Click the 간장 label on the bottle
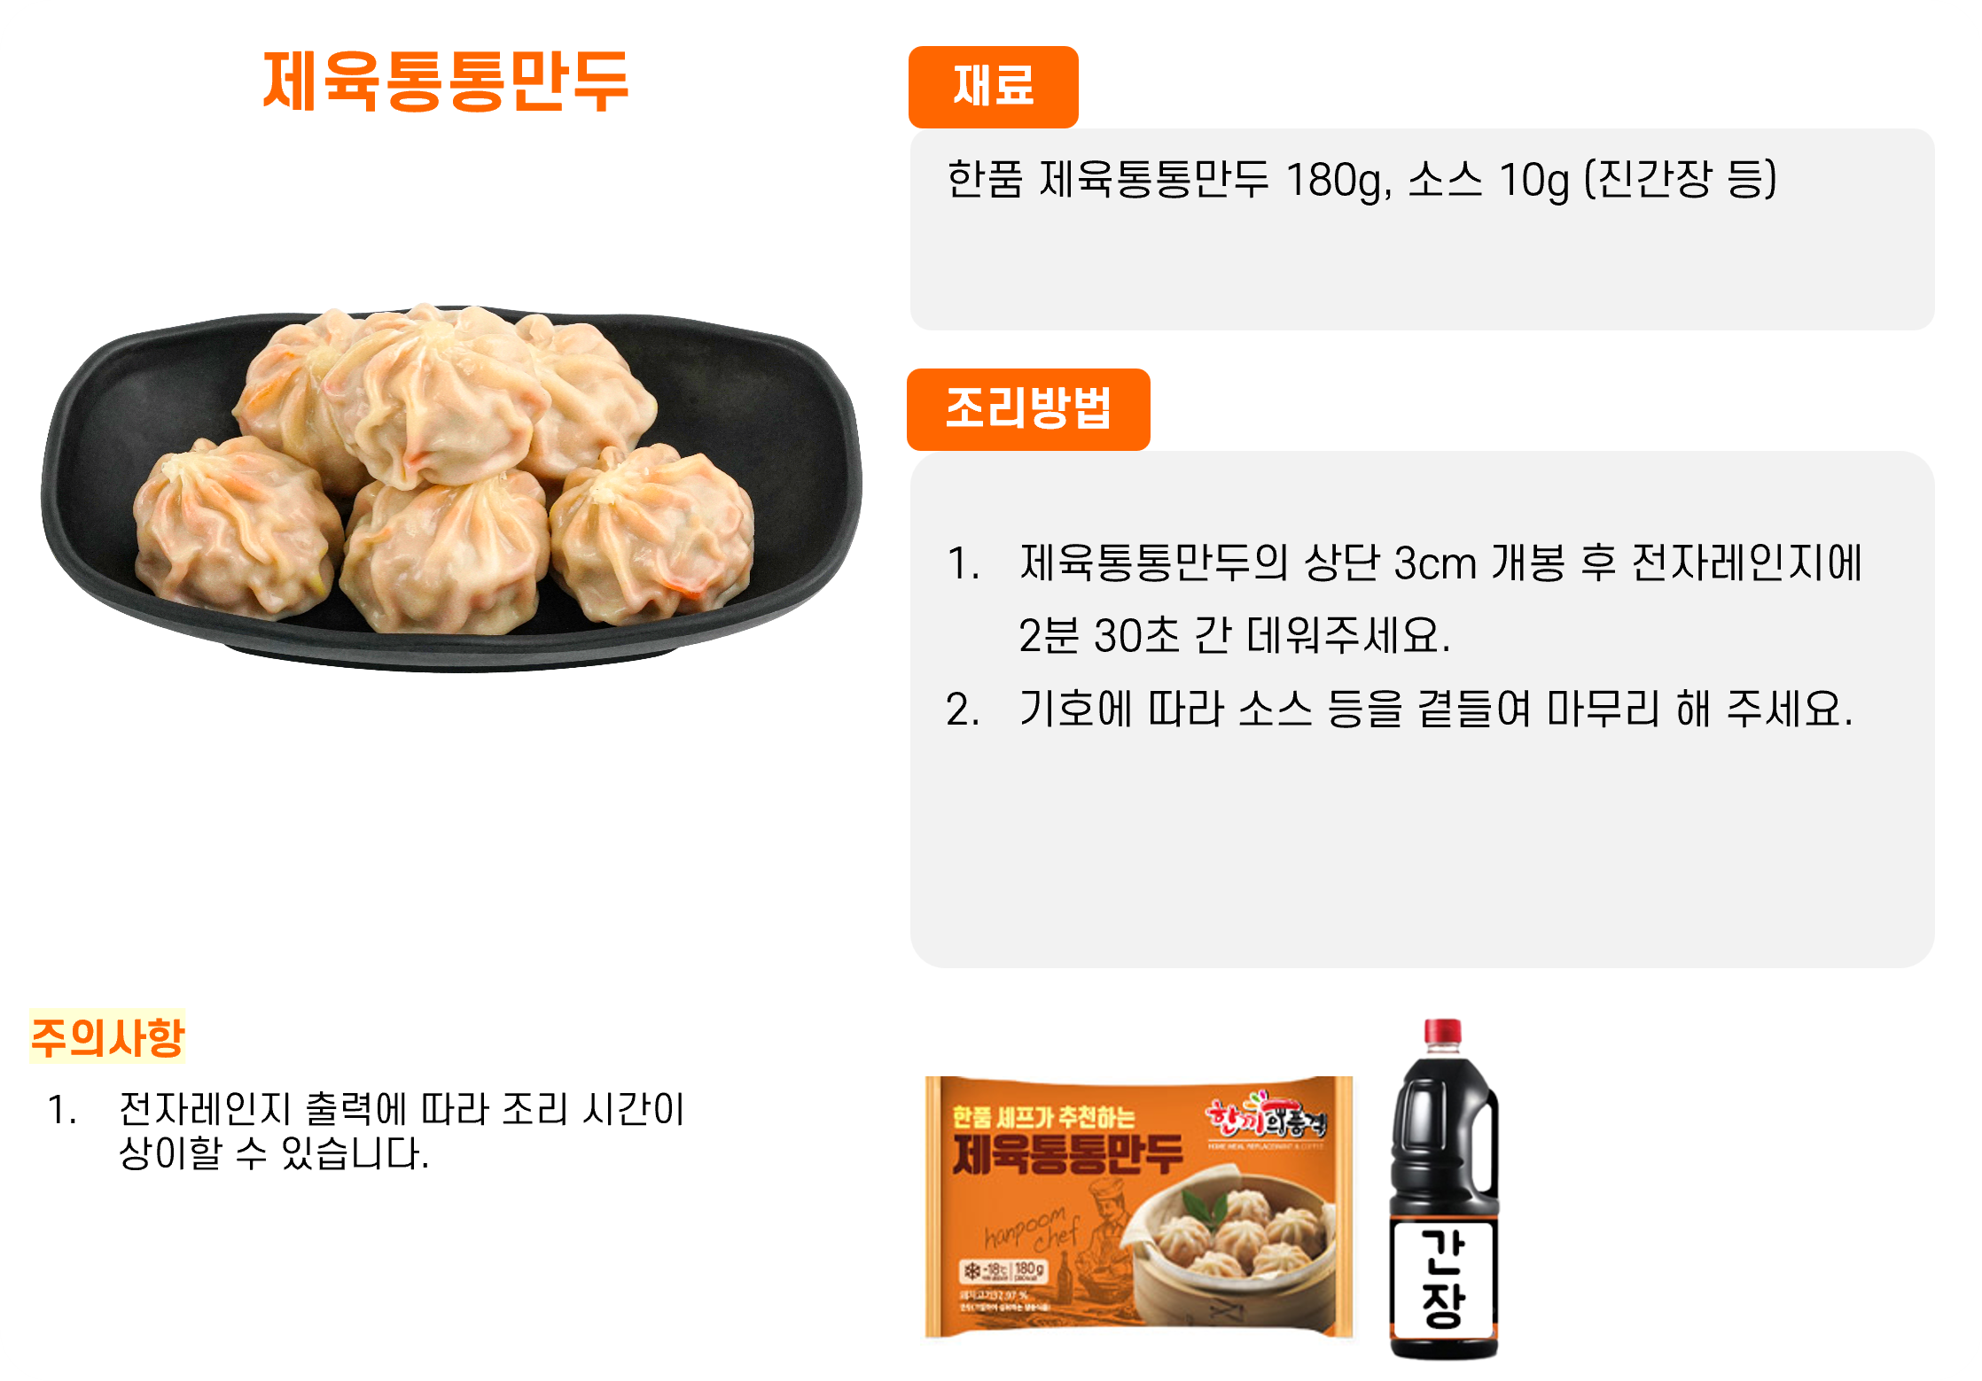Image resolution: width=1982 pixels, height=1381 pixels. [x=1443, y=1279]
